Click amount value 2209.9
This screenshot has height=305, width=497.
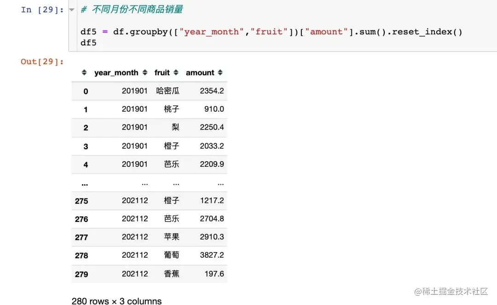coord(212,164)
